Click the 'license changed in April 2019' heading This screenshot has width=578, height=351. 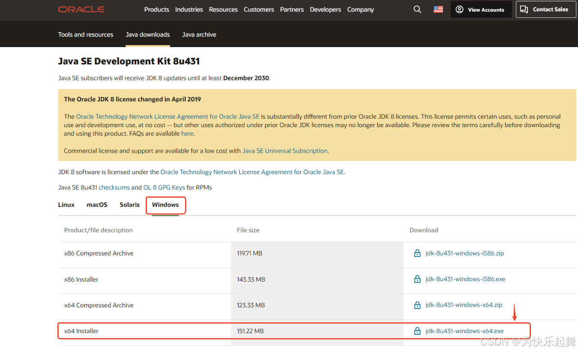[x=132, y=99]
